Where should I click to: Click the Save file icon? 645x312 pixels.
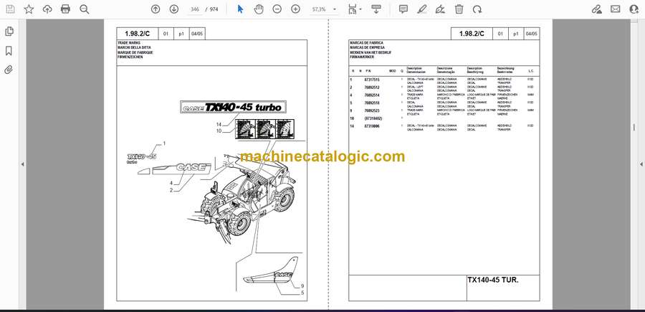point(10,9)
